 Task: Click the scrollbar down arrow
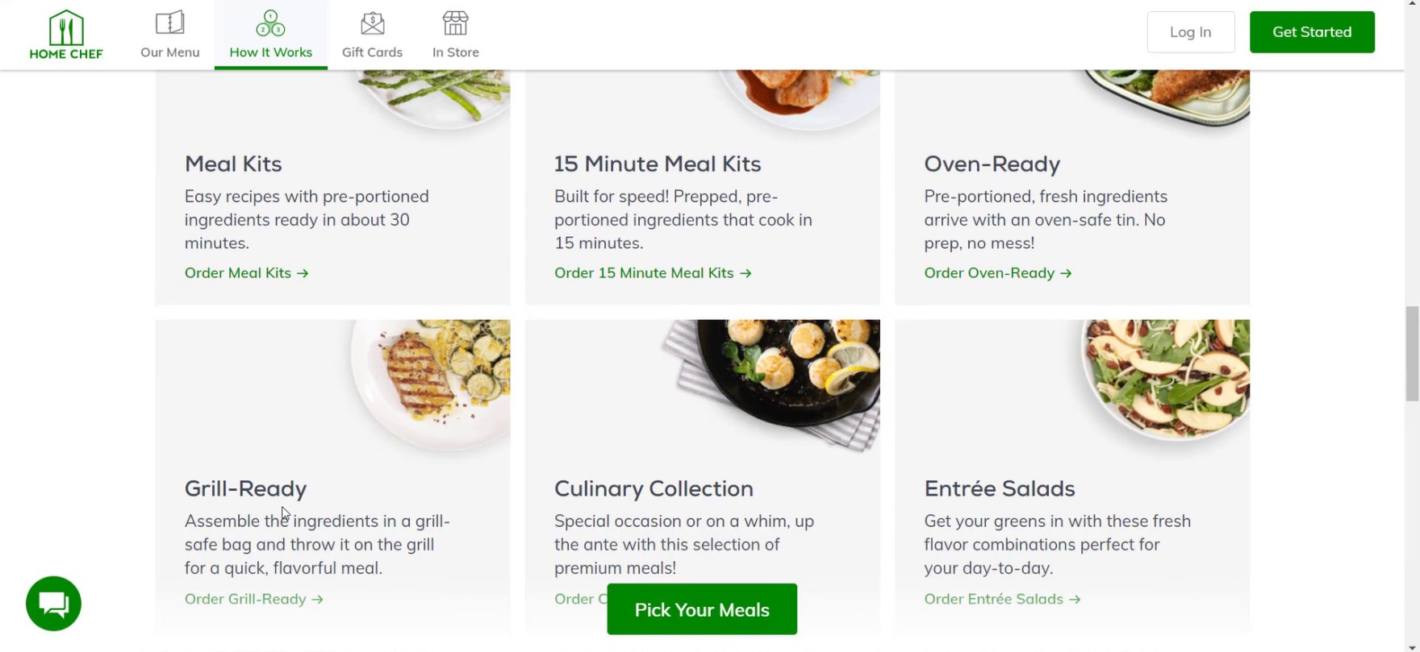tap(1412, 646)
